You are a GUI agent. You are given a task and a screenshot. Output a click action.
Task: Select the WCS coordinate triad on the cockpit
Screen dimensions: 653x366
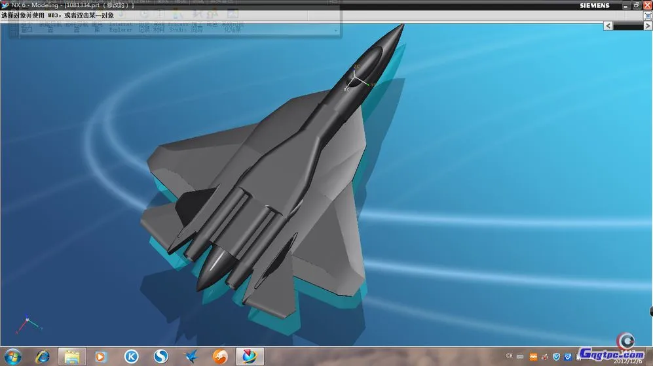click(x=356, y=80)
